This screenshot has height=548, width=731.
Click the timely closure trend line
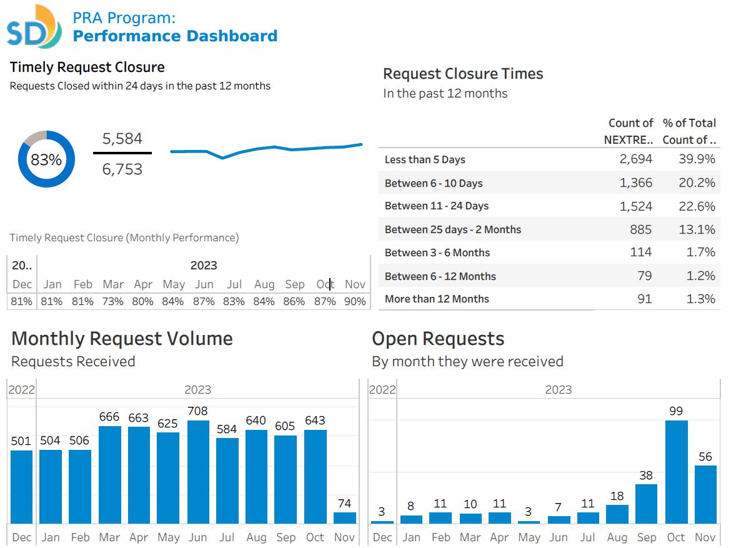(x=266, y=150)
